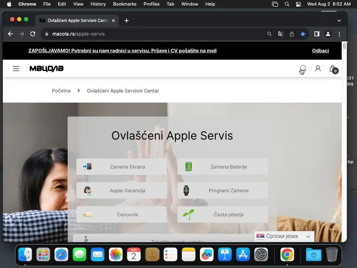Open System Settings from the Dock
The height and width of the screenshot is (268, 357).
261,254
